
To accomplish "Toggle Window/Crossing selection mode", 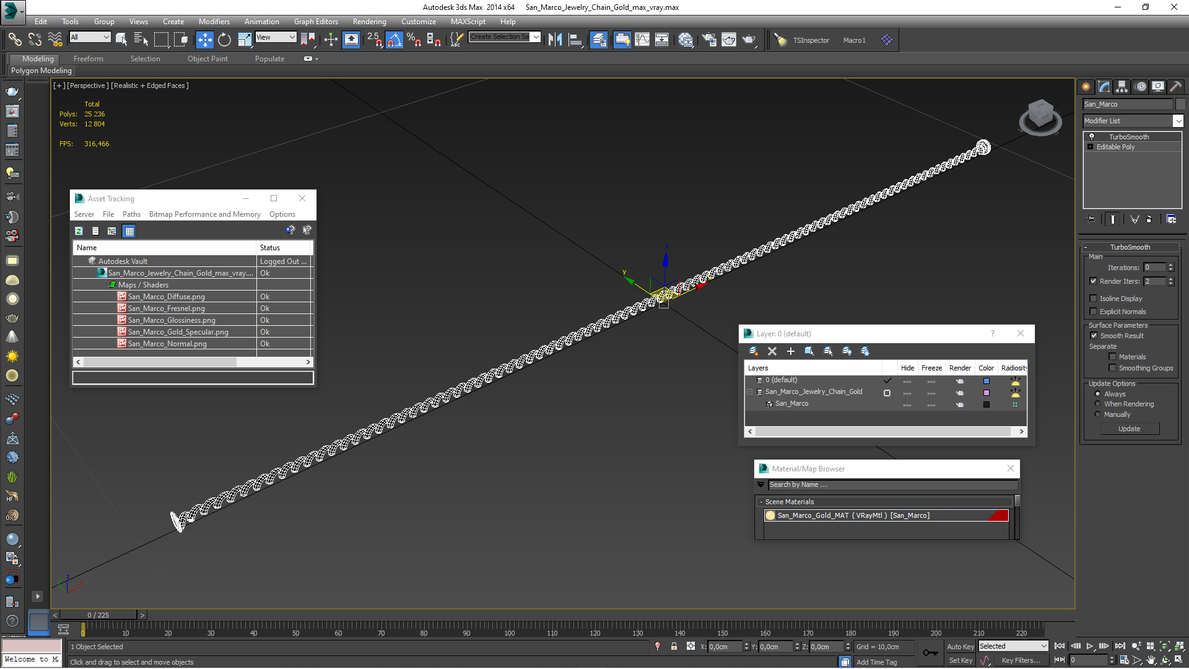I will click(181, 40).
